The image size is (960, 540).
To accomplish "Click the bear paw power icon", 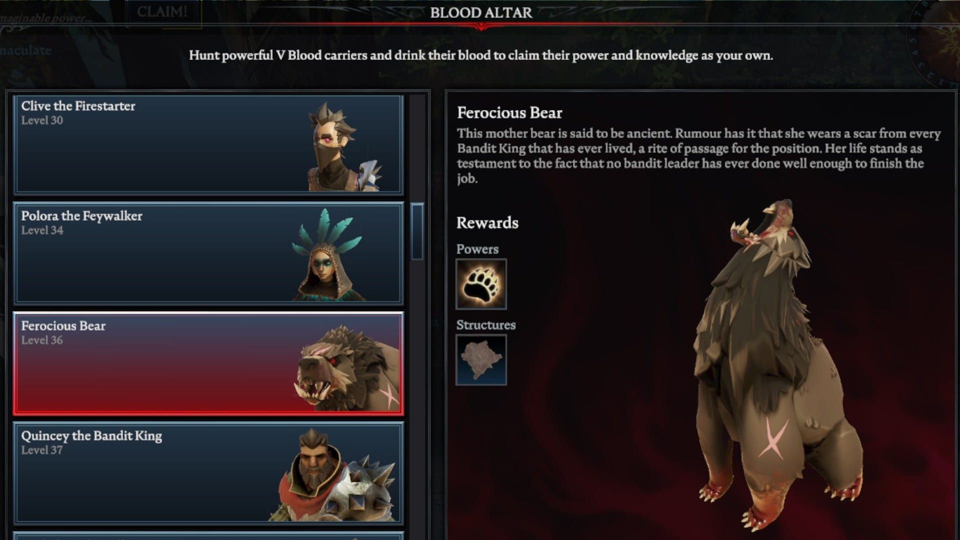I will 481,284.
